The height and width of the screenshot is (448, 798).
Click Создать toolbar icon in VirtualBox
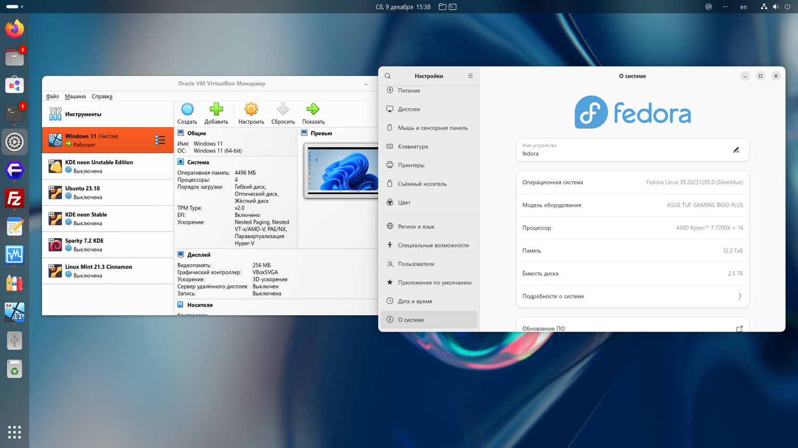coord(187,114)
